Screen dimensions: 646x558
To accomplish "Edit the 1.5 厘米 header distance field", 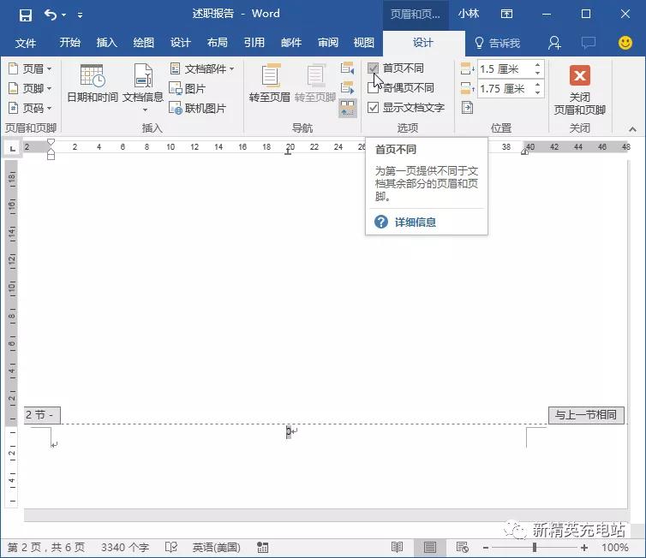I will click(x=505, y=68).
